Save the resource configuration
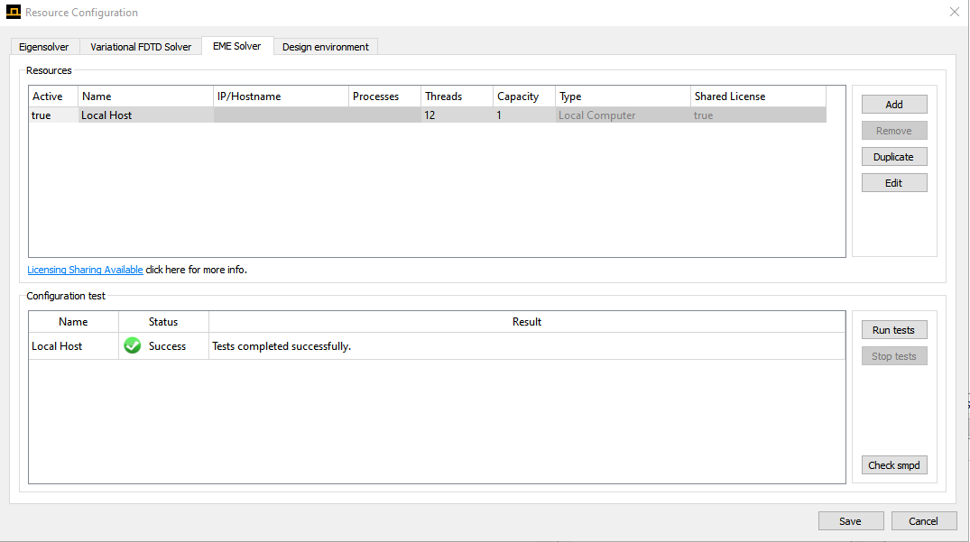The width and height of the screenshot is (970, 542). coord(850,521)
